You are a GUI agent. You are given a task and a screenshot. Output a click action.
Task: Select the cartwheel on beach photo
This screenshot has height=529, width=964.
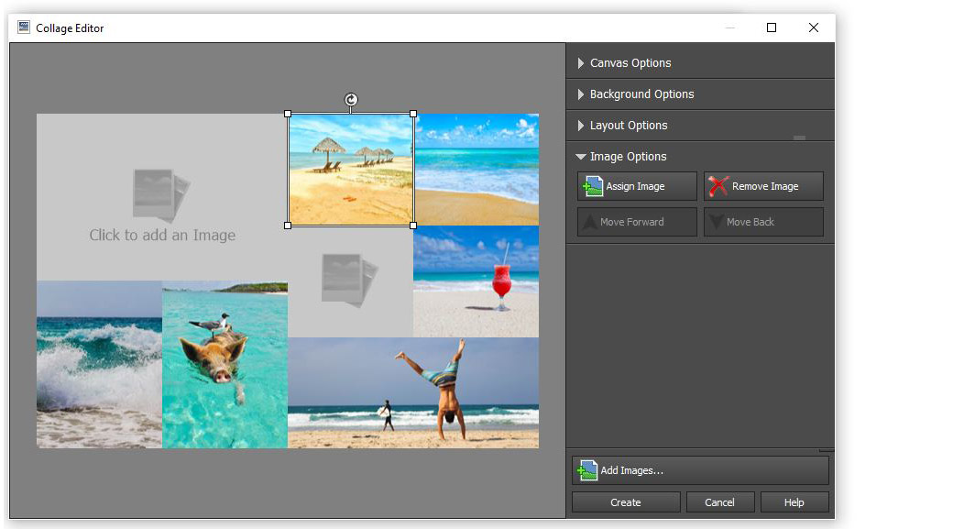click(413, 391)
